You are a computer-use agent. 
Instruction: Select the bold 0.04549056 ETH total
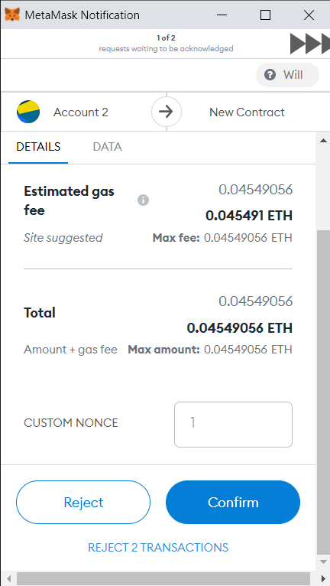240,328
